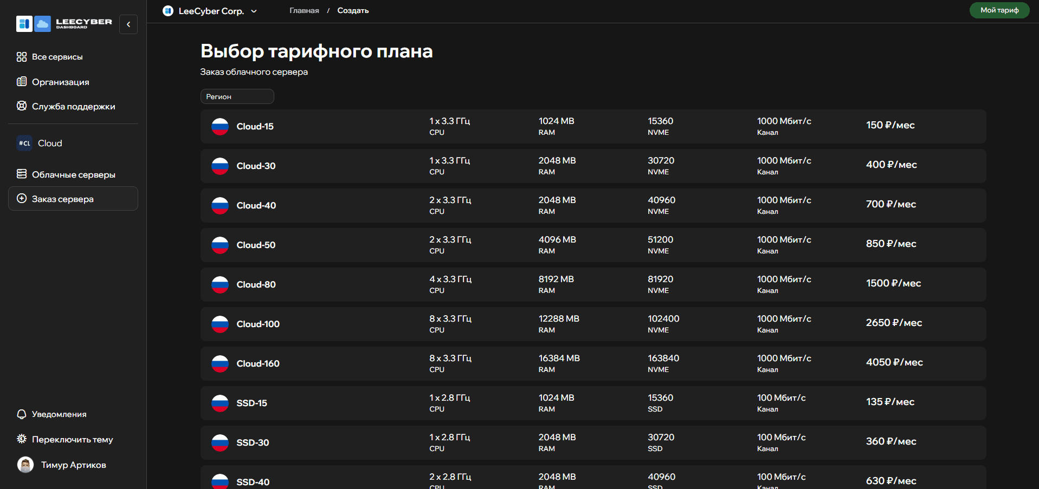1039x489 pixels.
Task: Open the Служба поддержки menu item
Action: [73, 107]
